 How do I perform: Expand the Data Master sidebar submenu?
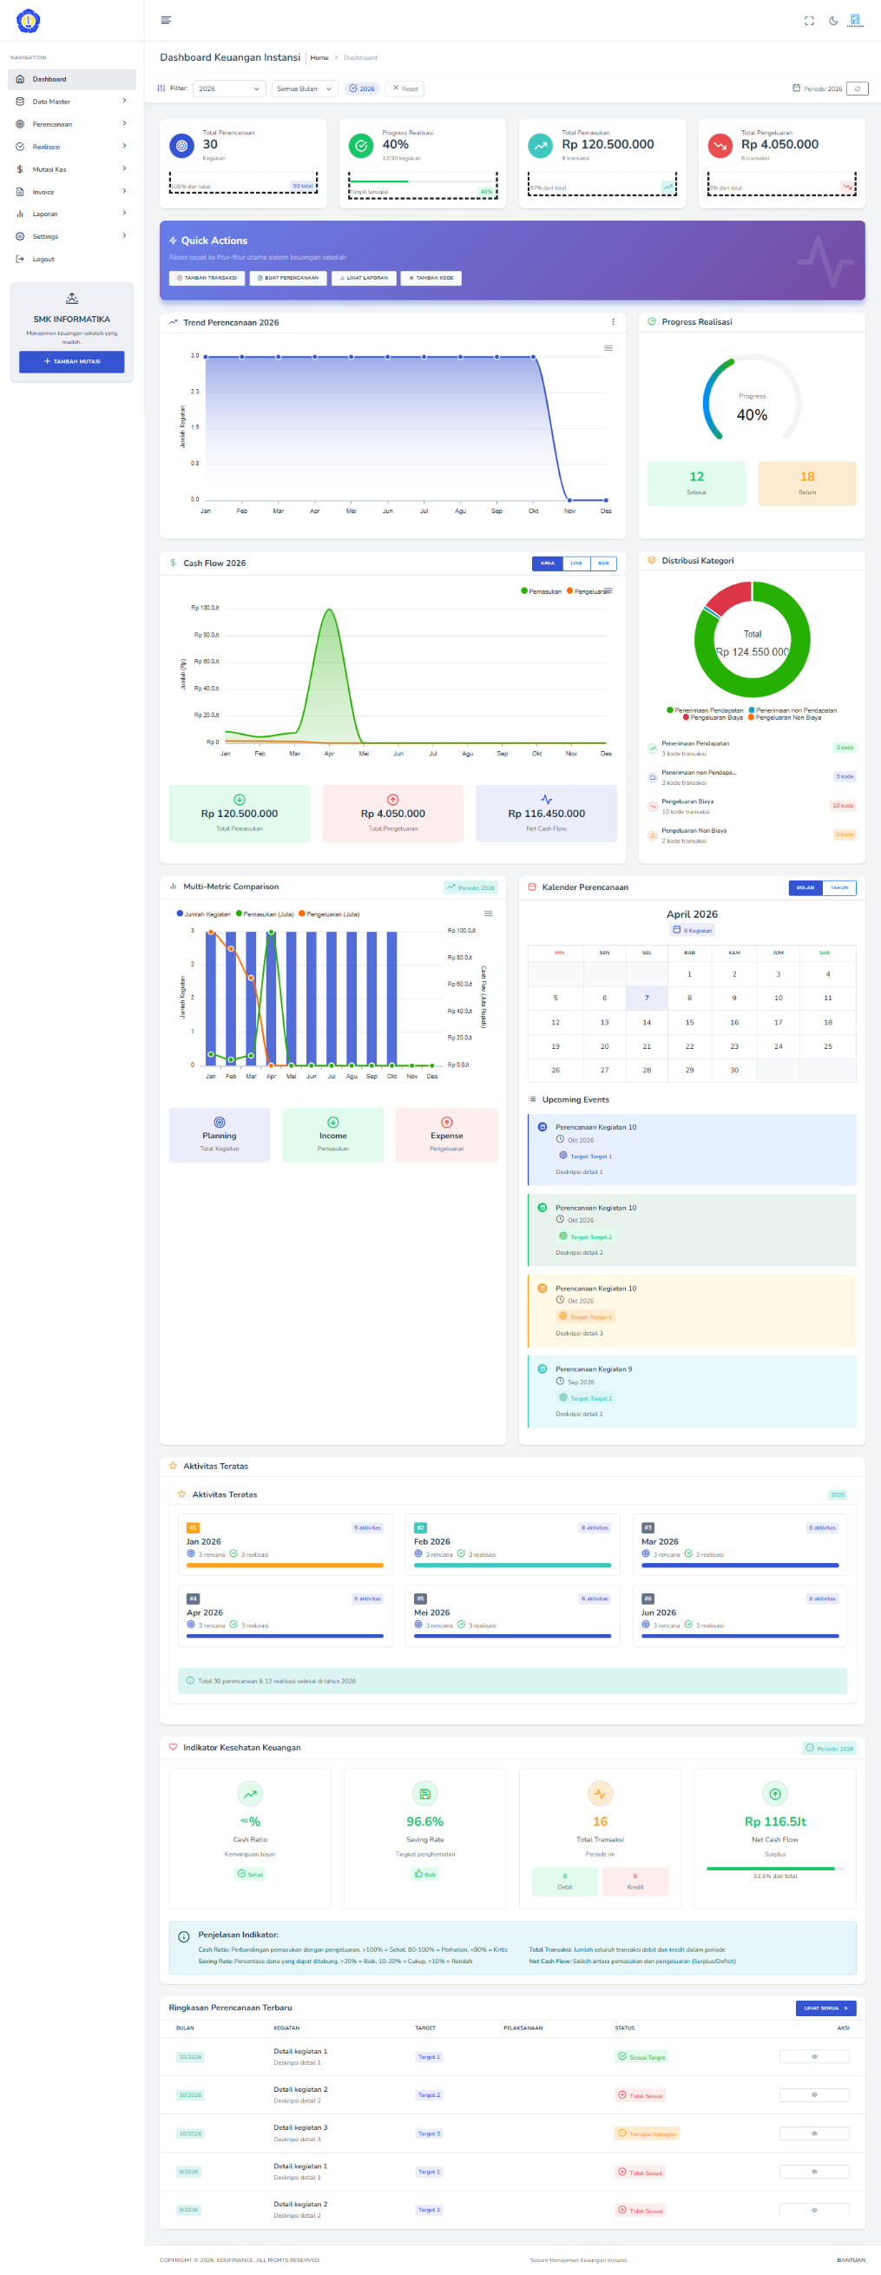71,102
